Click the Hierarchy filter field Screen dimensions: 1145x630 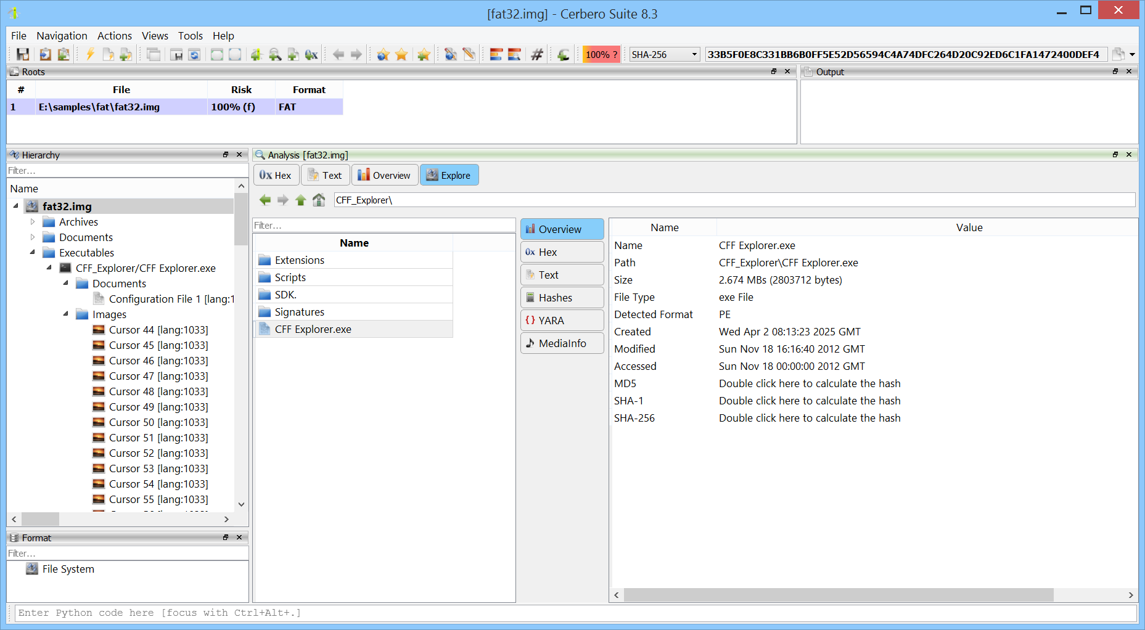[128, 171]
